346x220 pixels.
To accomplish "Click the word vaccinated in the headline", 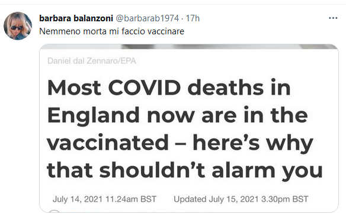I will [x=108, y=143].
